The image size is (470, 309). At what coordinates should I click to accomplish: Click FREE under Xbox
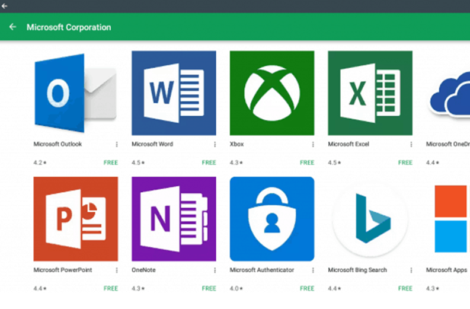[307, 163]
